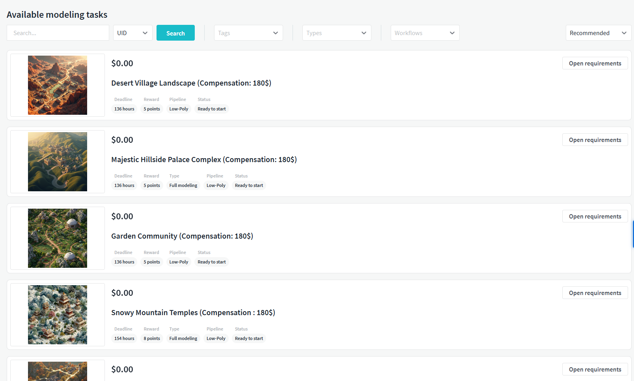Open requirements for Garden Community
The height and width of the screenshot is (381, 634).
click(595, 217)
